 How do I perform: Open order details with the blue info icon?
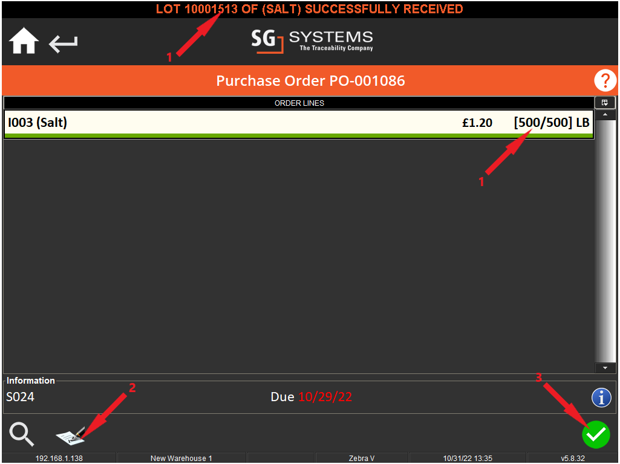click(601, 398)
